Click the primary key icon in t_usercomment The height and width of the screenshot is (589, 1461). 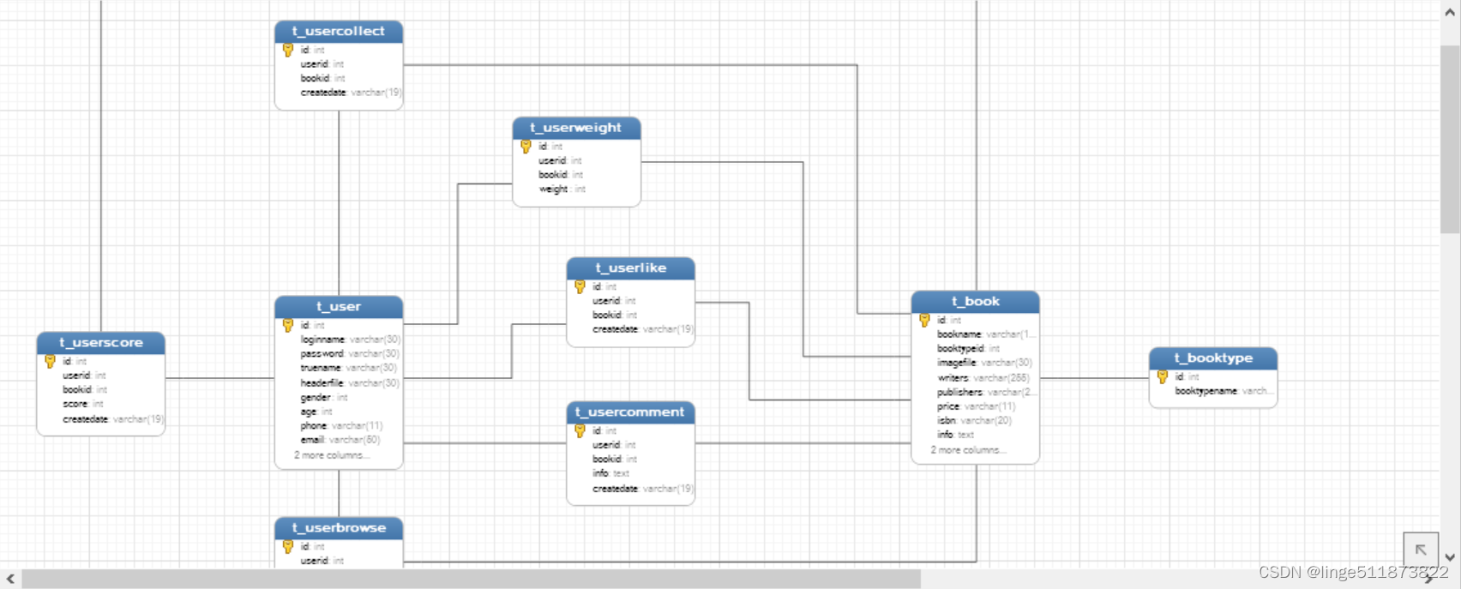580,431
